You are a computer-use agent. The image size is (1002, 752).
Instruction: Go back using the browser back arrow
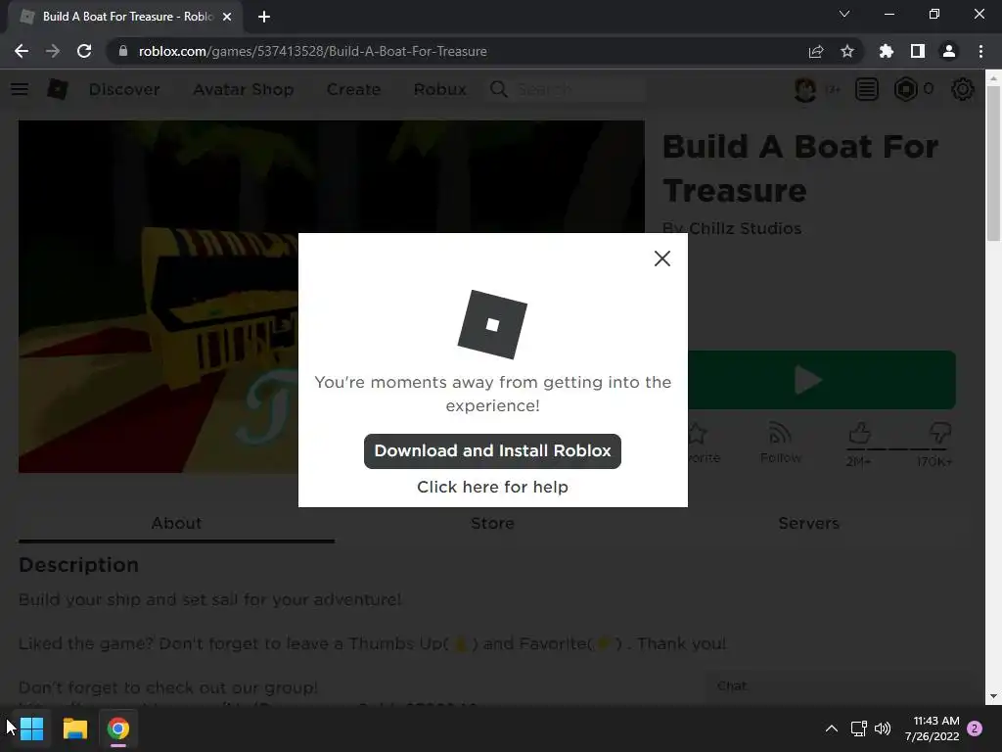coord(22,51)
